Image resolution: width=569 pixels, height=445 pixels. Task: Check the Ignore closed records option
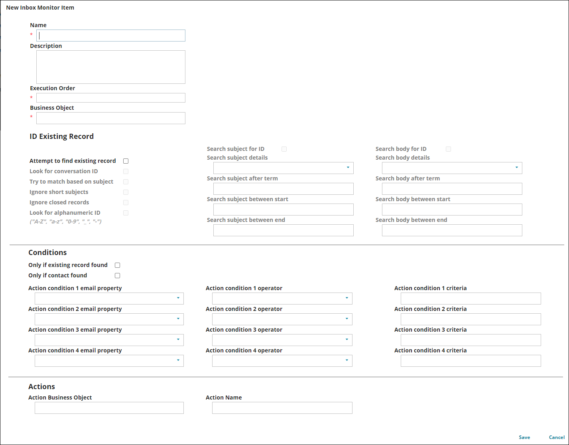(x=126, y=202)
